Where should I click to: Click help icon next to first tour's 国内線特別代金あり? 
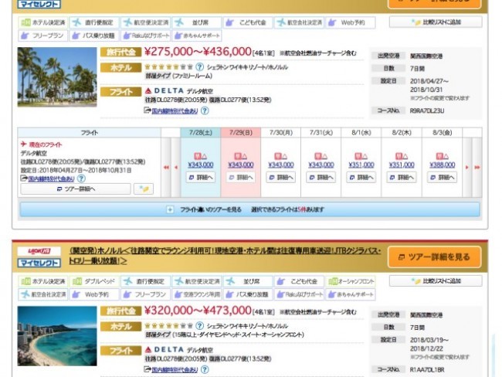click(205, 110)
